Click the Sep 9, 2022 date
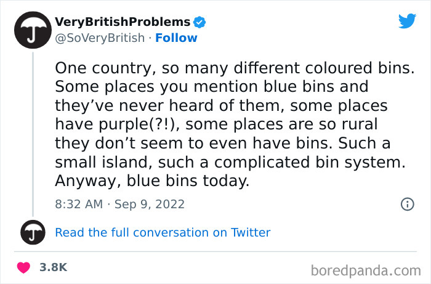This screenshot has height=284, width=431. click(150, 205)
